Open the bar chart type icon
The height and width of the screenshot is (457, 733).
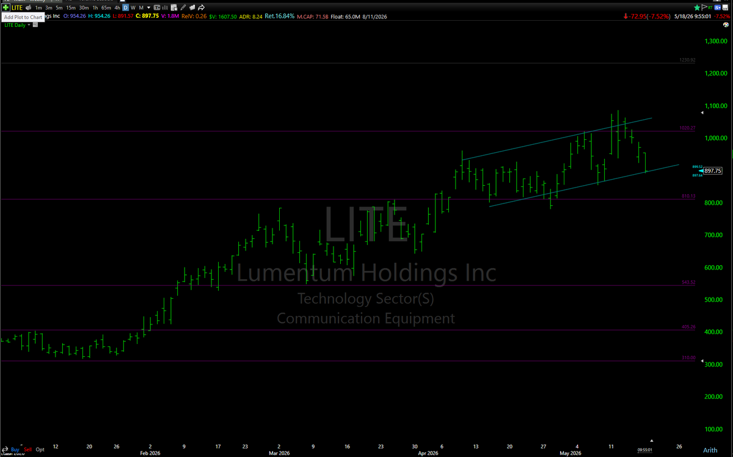[x=166, y=8]
